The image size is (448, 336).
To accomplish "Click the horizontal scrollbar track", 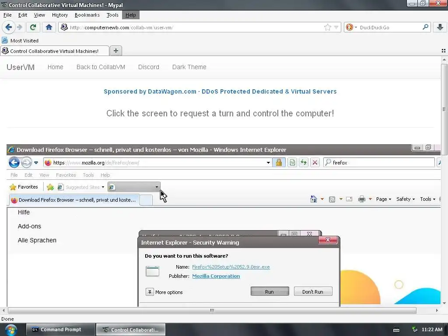I will pyautogui.click(x=212, y=310).
